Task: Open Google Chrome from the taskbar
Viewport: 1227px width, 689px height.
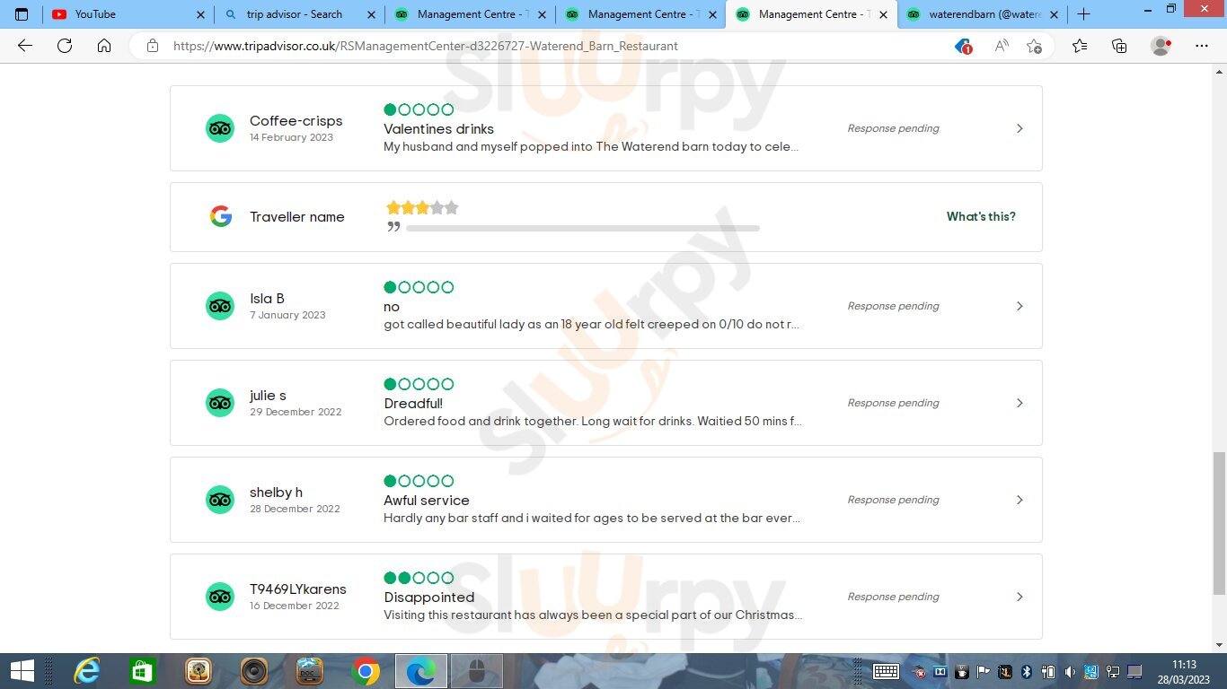Action: pyautogui.click(x=365, y=671)
